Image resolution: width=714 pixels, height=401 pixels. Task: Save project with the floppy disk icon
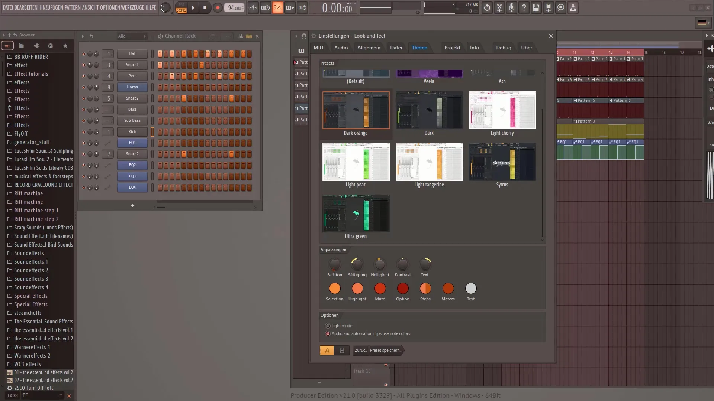pos(536,7)
